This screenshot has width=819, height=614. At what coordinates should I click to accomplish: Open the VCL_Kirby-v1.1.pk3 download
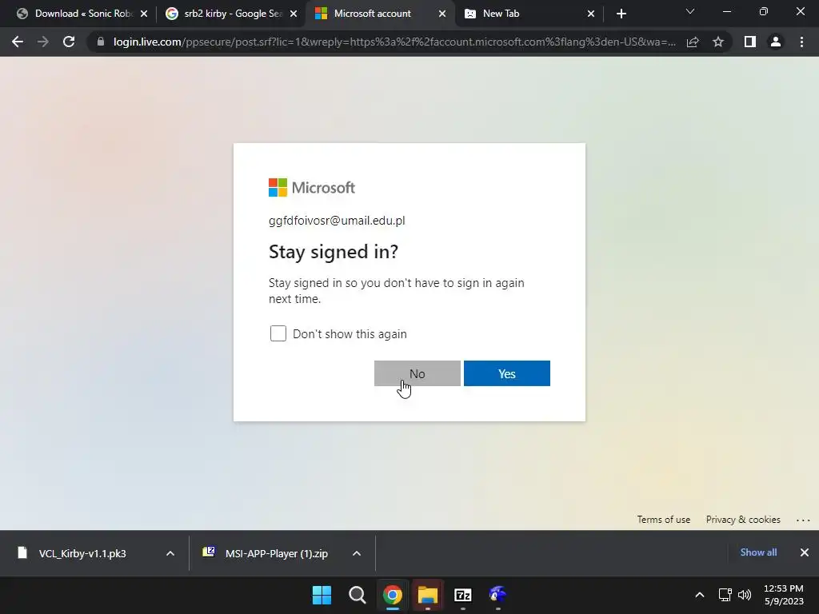tap(82, 553)
